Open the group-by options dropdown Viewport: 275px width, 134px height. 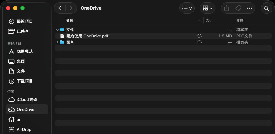(x=207, y=8)
